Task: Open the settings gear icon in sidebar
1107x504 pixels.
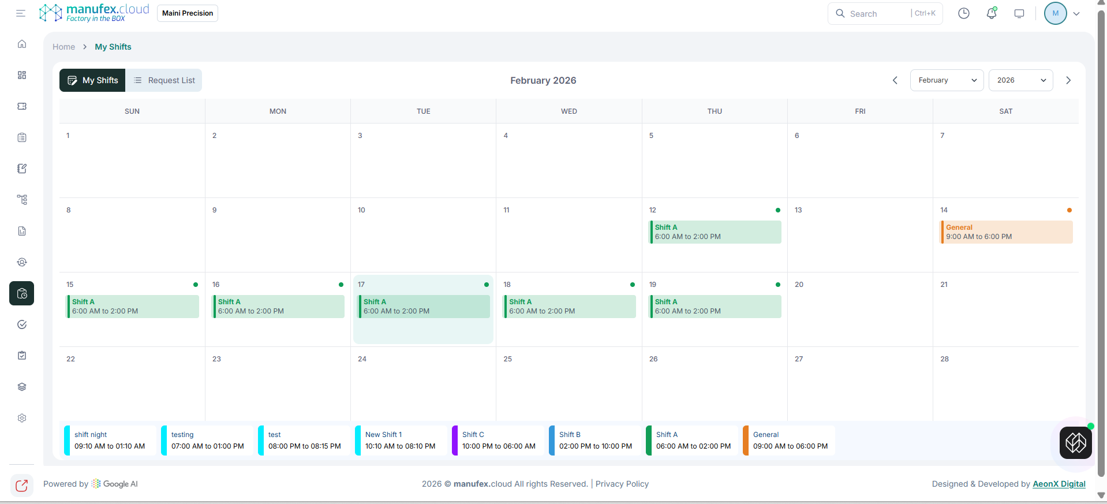Action: pos(22,418)
